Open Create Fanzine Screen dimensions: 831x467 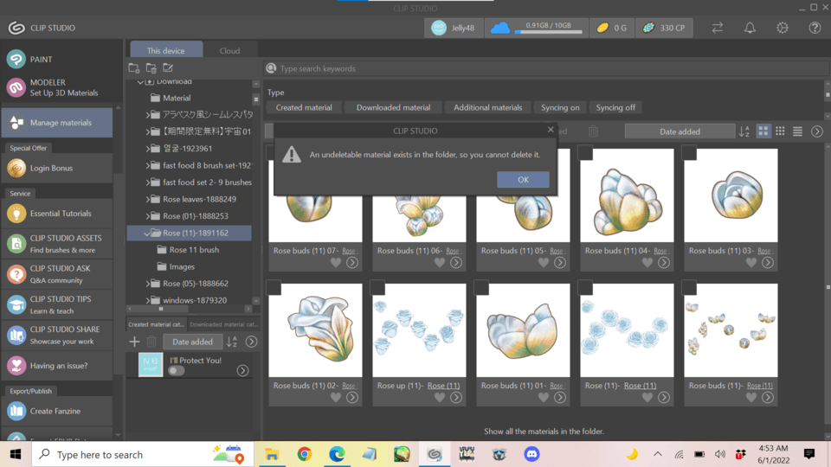(x=57, y=411)
